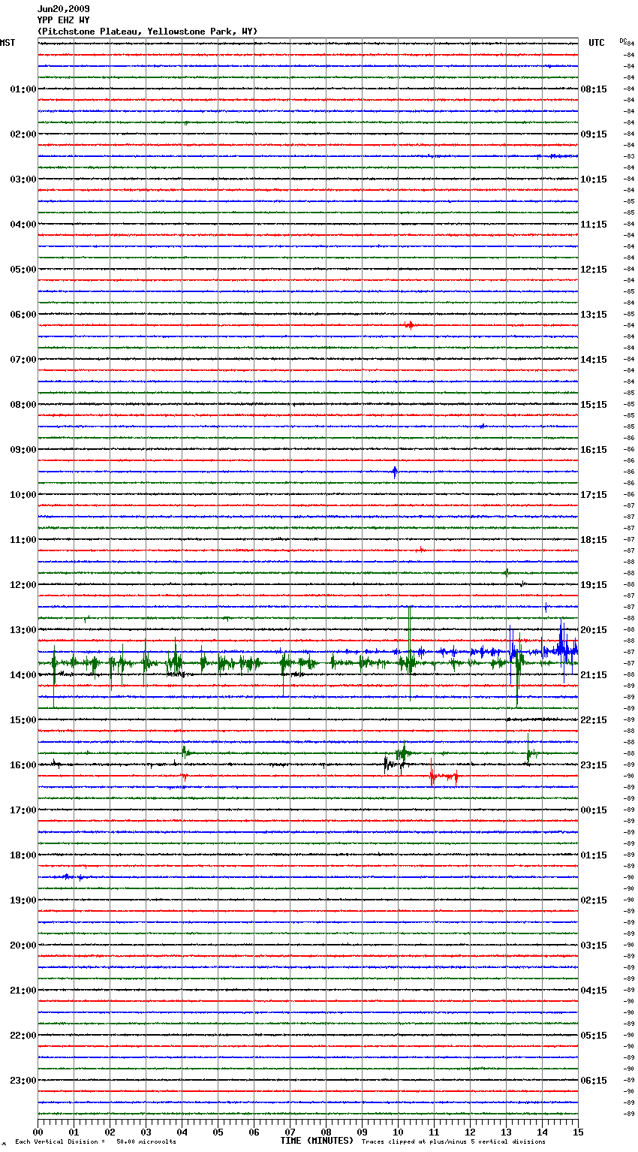Click the 23:15 UTC time label
Viewport: 638px width, 1152px height.
[x=594, y=765]
